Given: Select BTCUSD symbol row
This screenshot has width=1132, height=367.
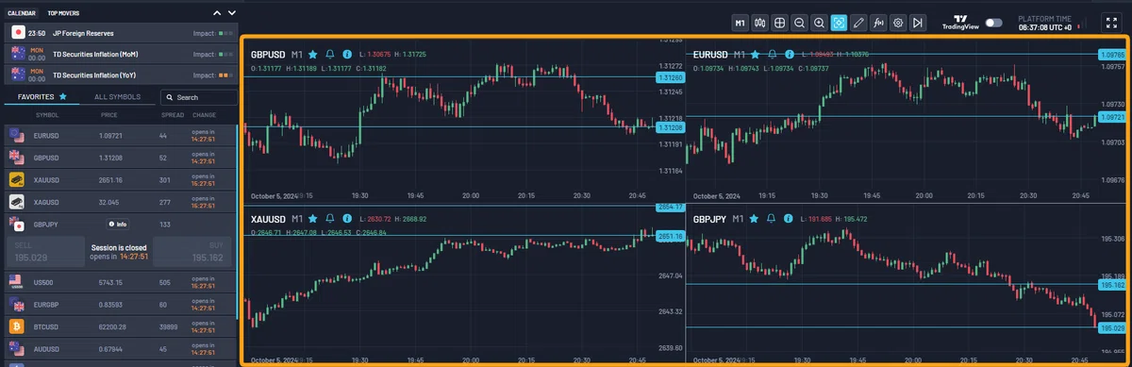Looking at the screenshot, I should click(x=119, y=325).
